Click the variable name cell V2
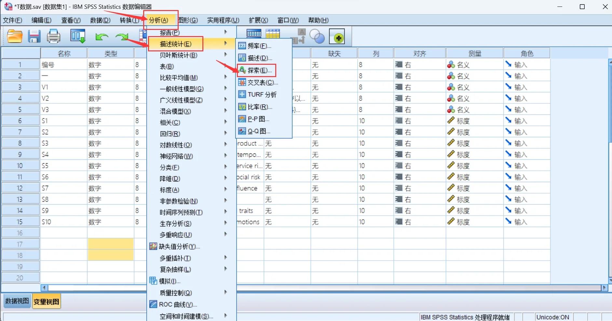Image resolution: width=612 pixels, height=321 pixels. click(64, 98)
